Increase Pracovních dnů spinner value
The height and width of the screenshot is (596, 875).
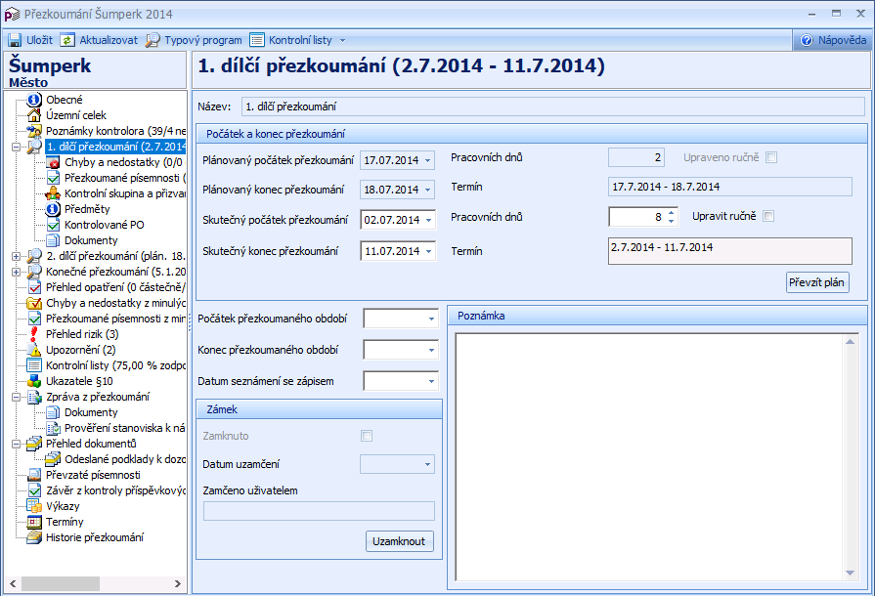pos(672,212)
